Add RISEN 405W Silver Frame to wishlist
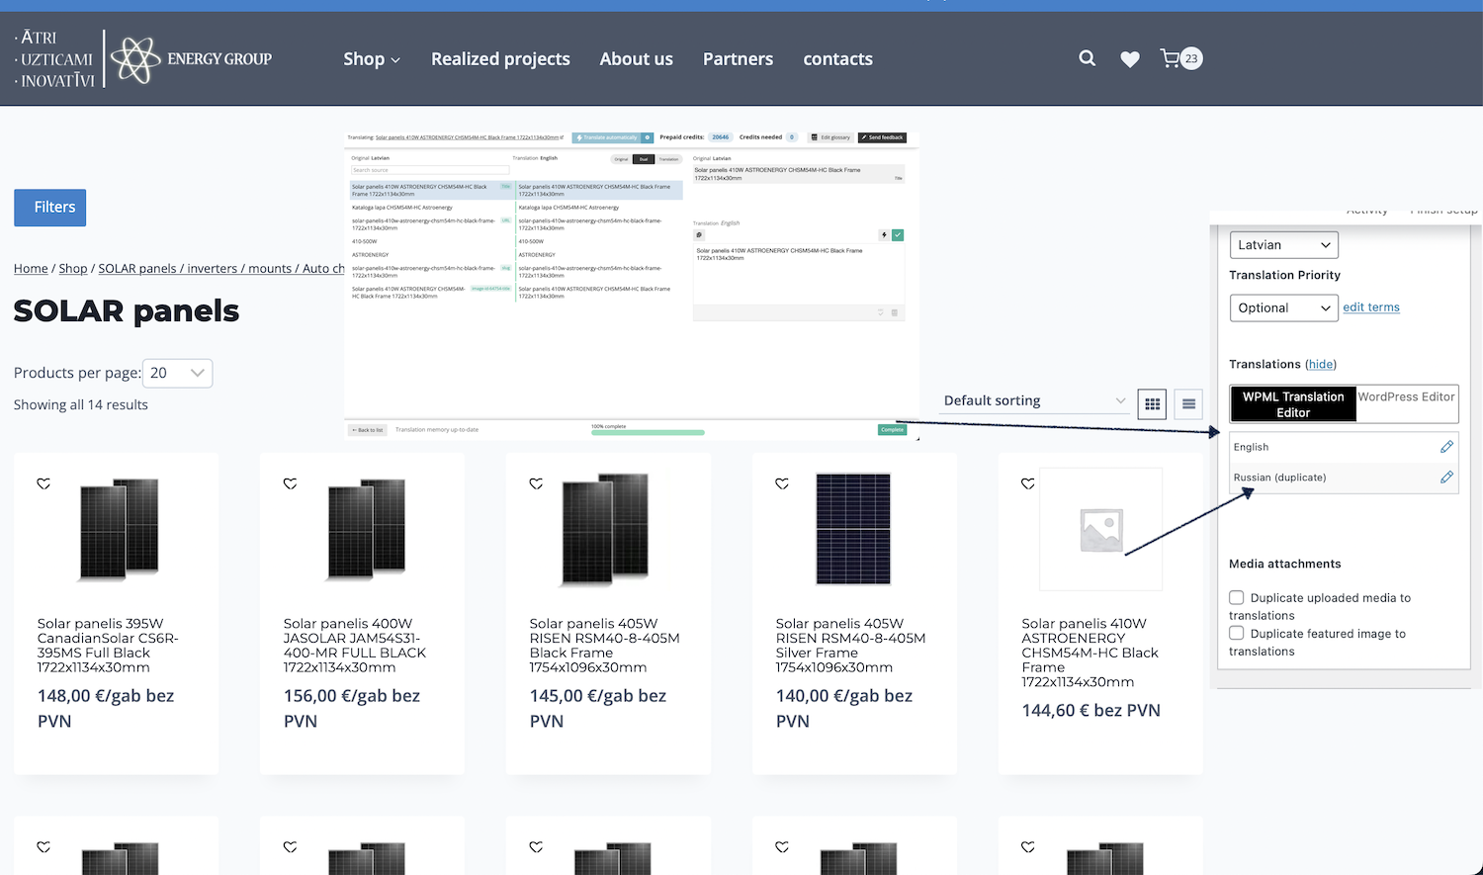 (x=782, y=483)
